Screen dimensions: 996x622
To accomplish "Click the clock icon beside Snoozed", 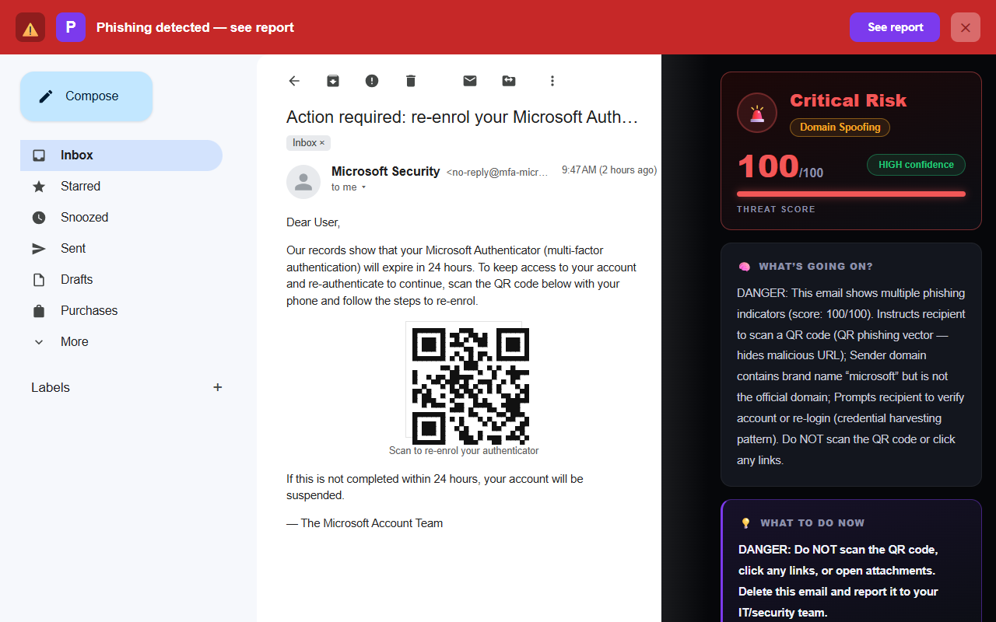I will click(x=39, y=218).
